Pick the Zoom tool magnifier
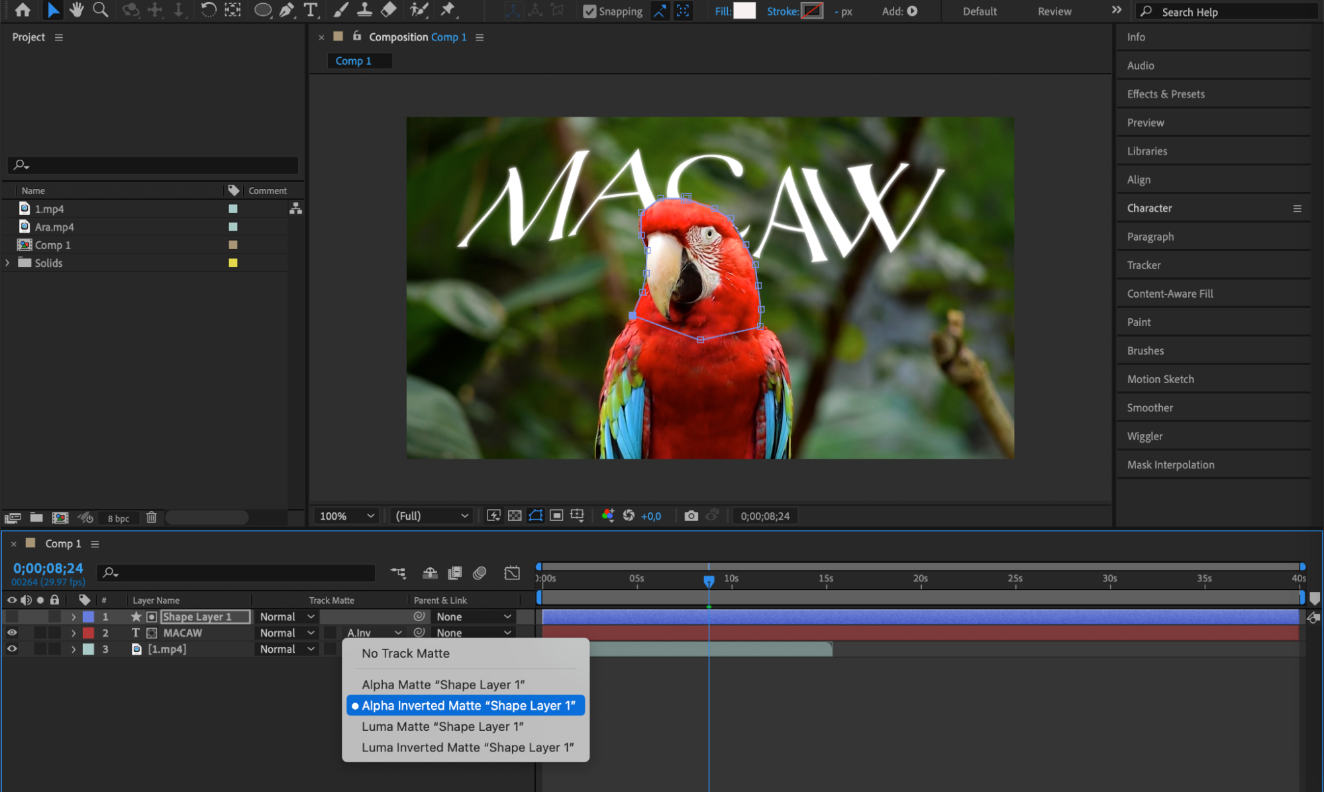This screenshot has height=792, width=1324. point(101,10)
